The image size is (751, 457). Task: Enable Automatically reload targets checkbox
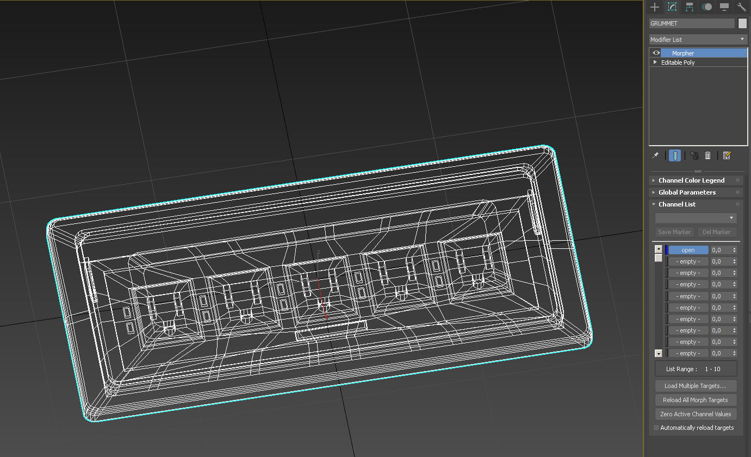(x=656, y=428)
